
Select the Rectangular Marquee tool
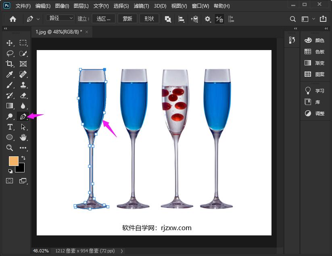(x=23, y=43)
